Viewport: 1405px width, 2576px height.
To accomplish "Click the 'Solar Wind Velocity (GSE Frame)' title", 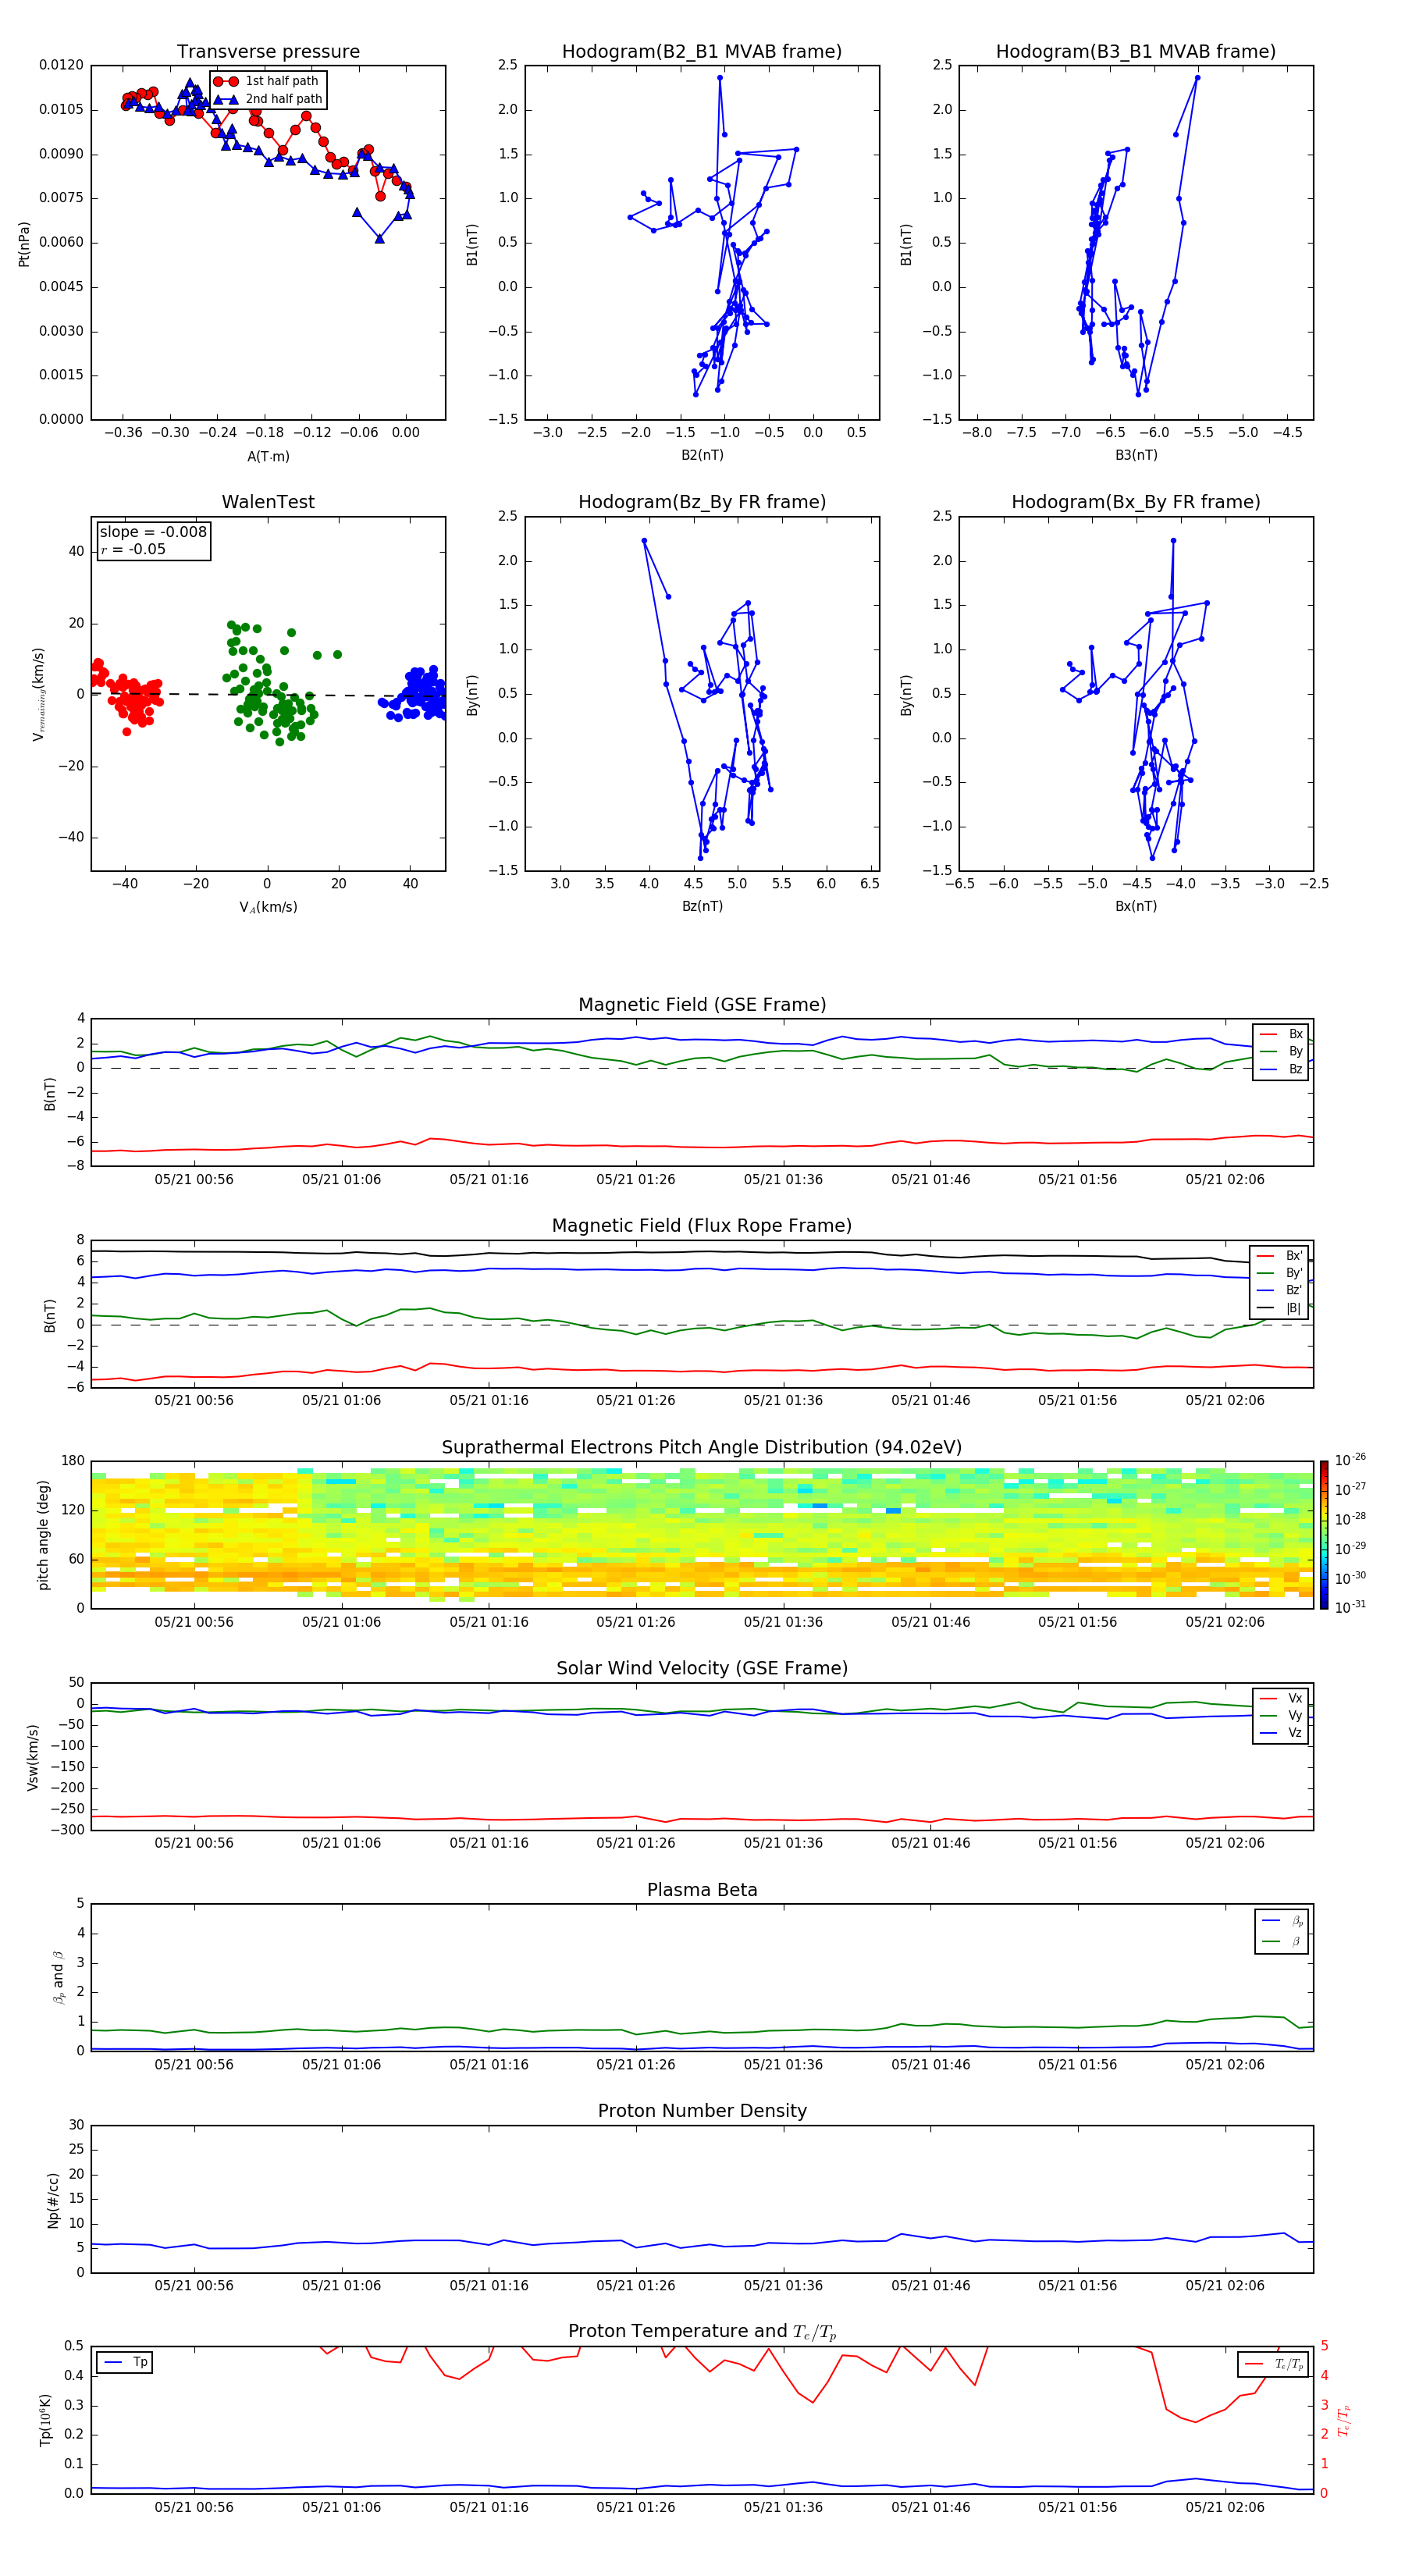I will click(x=702, y=1668).
